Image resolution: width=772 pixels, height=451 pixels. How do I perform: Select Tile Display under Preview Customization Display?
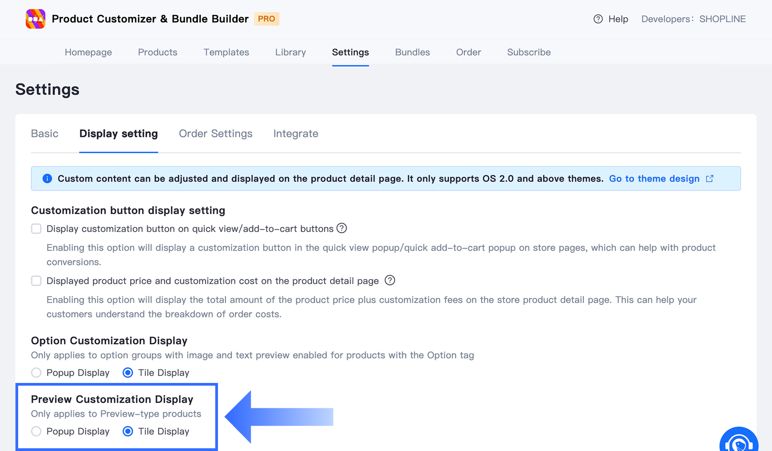(128, 431)
